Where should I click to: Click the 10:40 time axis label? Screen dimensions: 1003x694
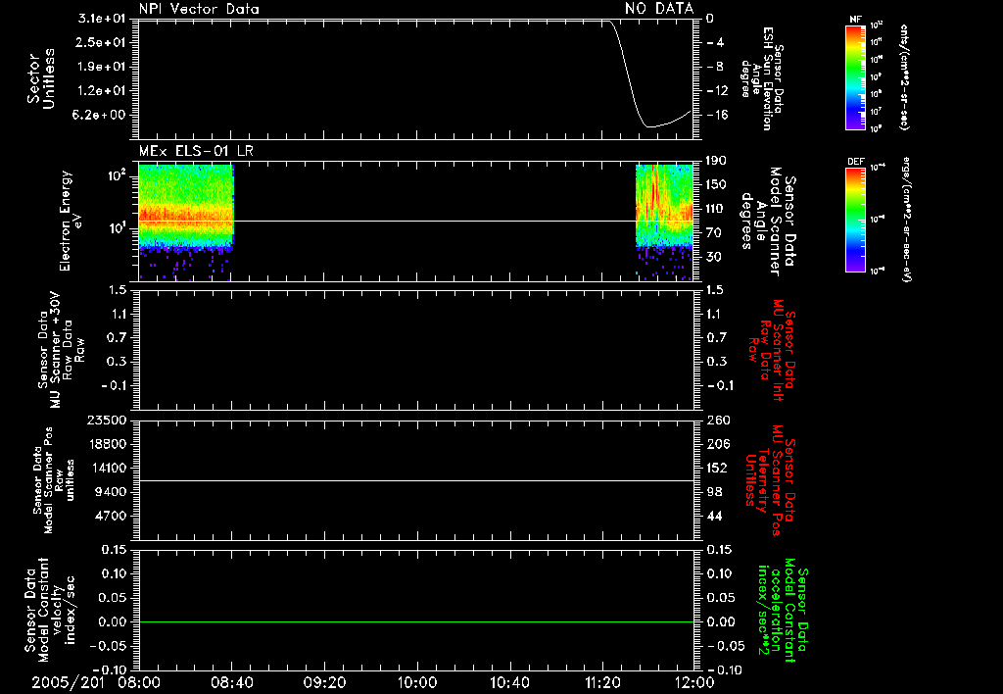click(509, 682)
